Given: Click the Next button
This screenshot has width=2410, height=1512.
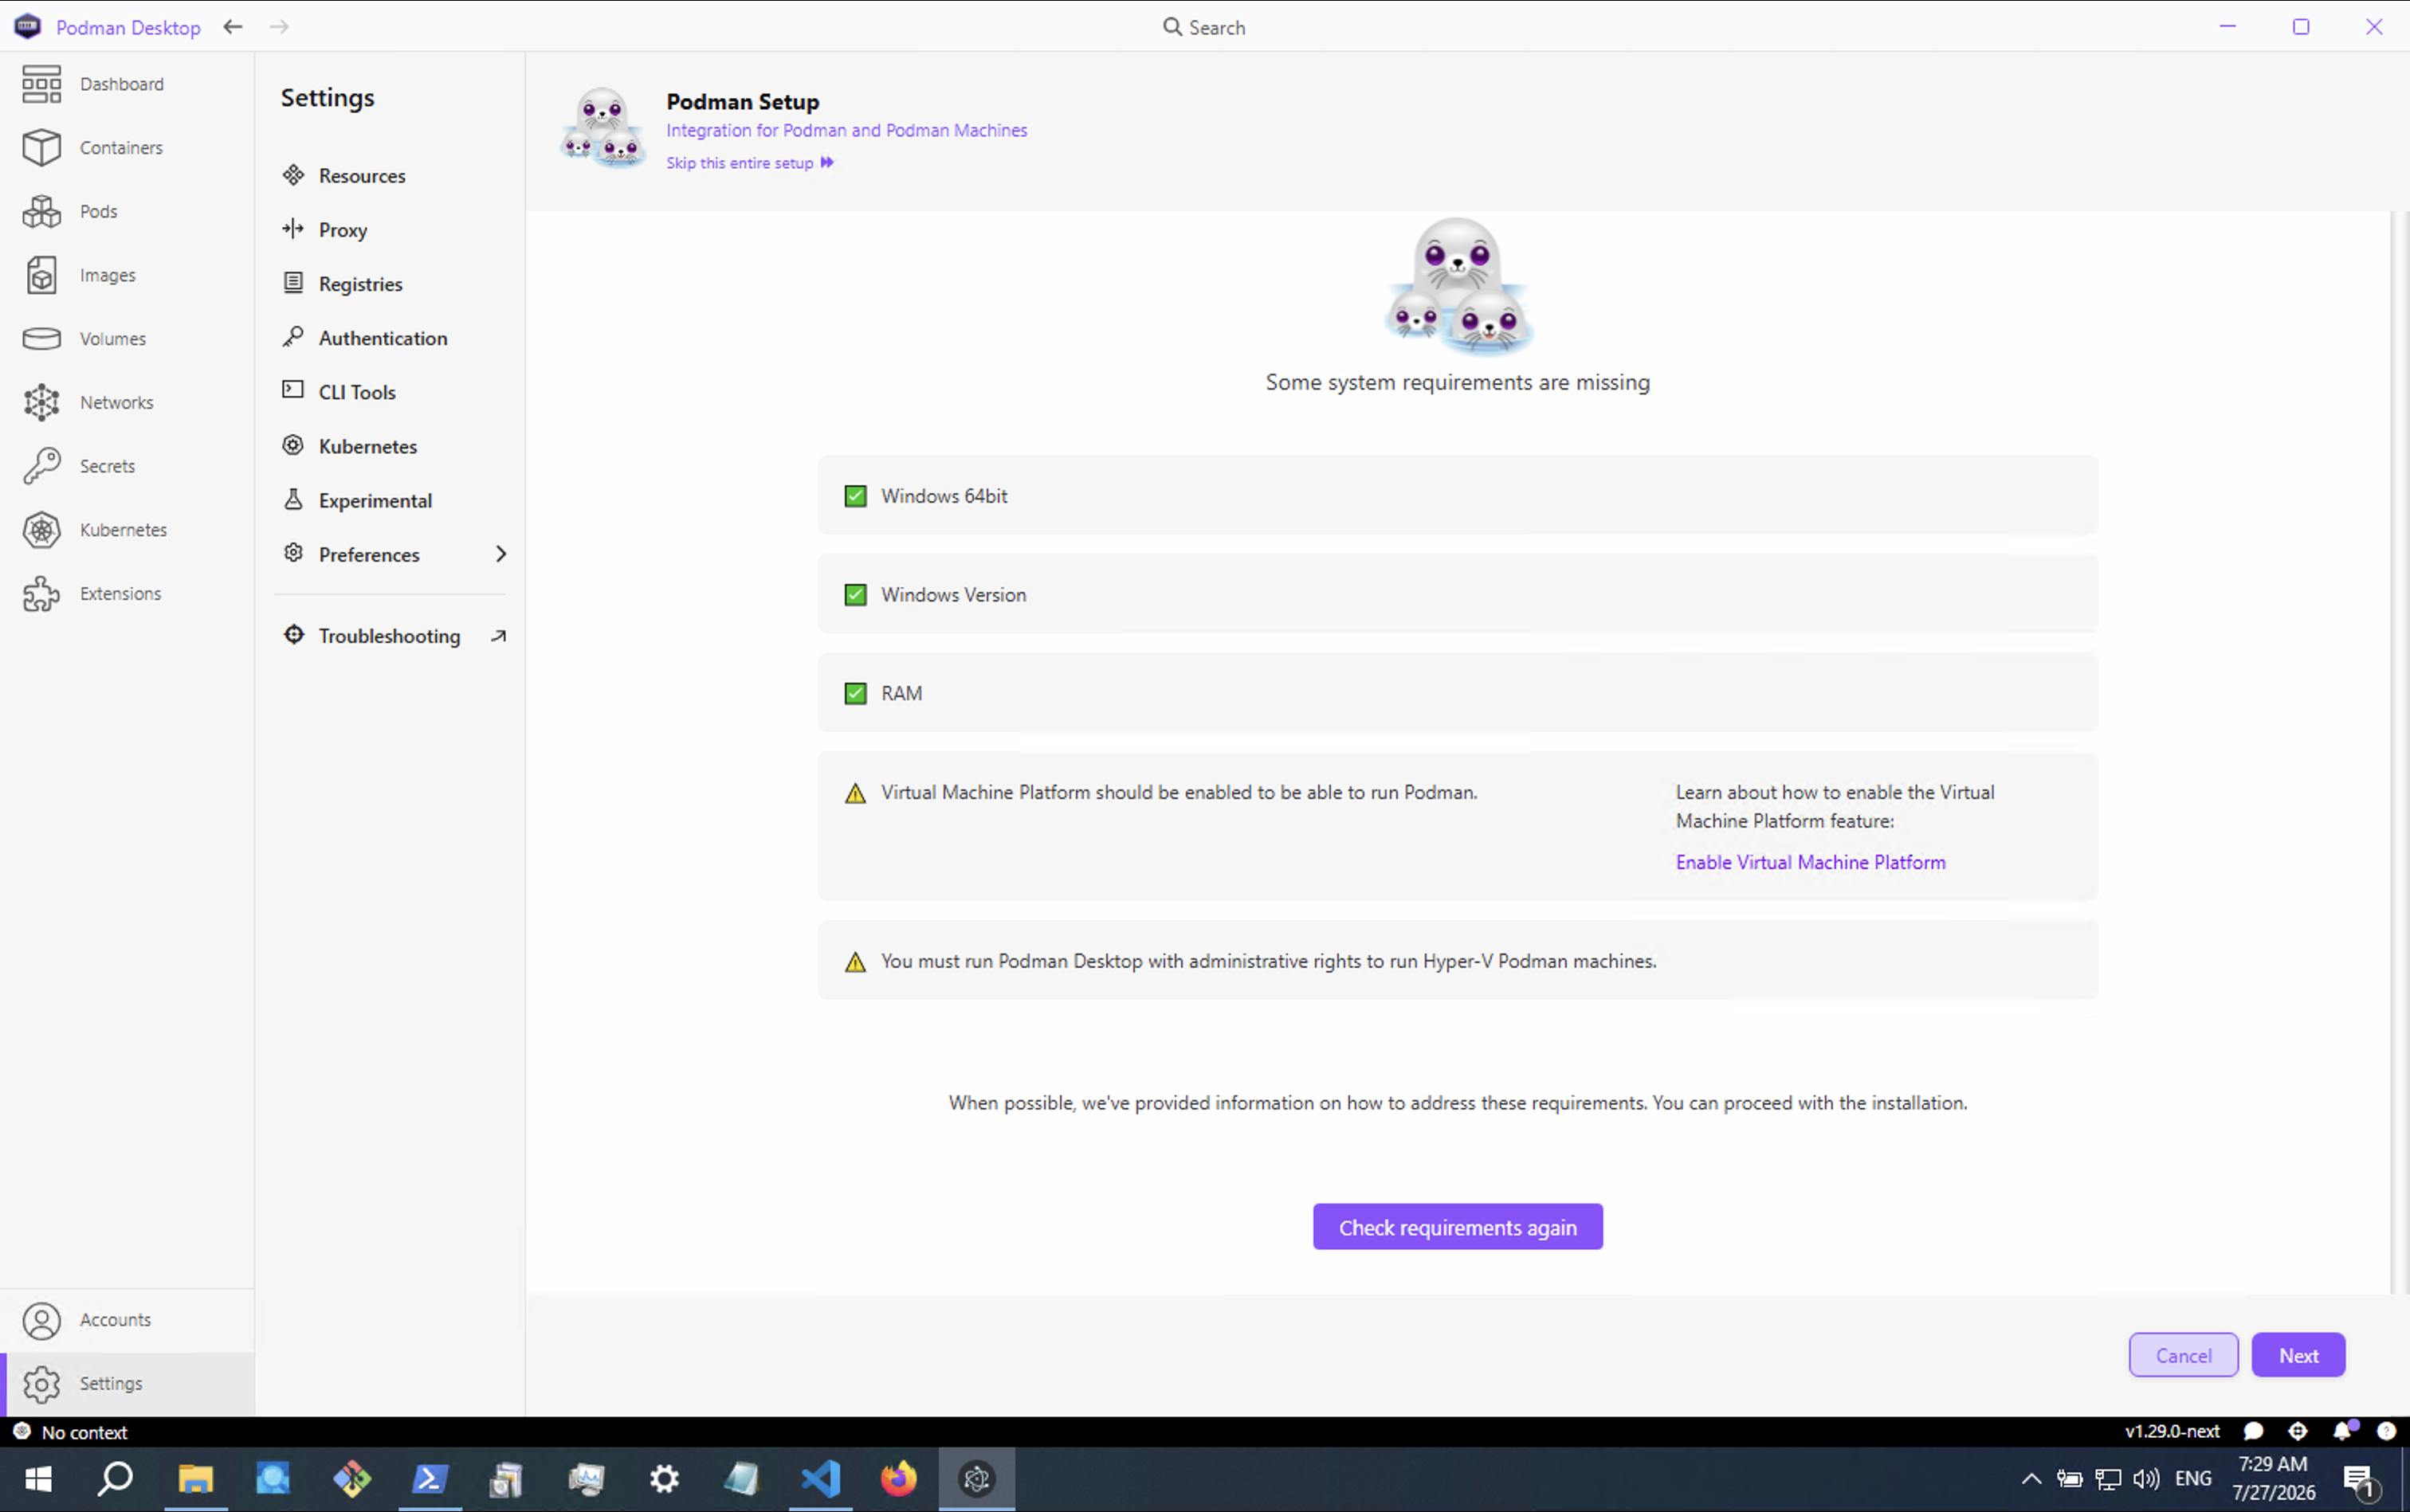Looking at the screenshot, I should click(2298, 1355).
